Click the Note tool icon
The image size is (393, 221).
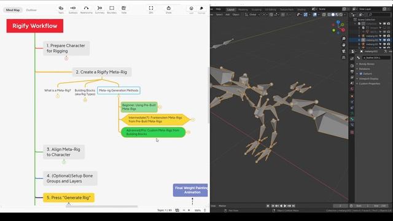pyautogui.click(x=124, y=8)
